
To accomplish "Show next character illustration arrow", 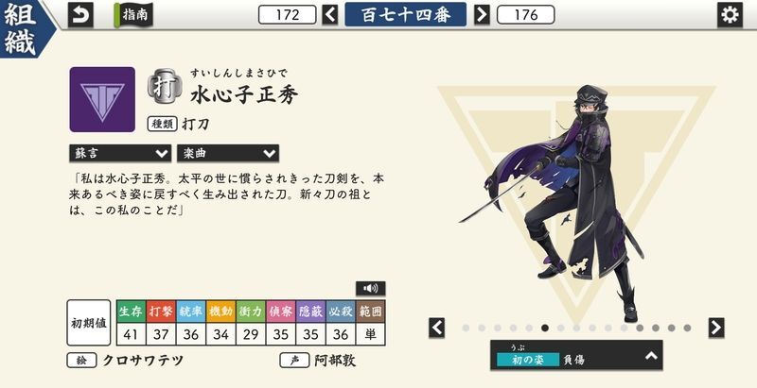I will click(716, 328).
